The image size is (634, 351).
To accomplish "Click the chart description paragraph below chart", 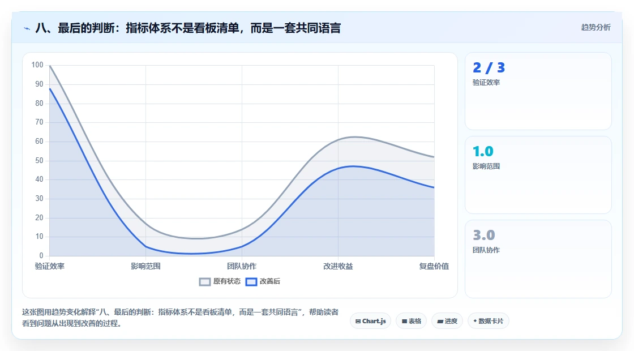I will 180,318.
